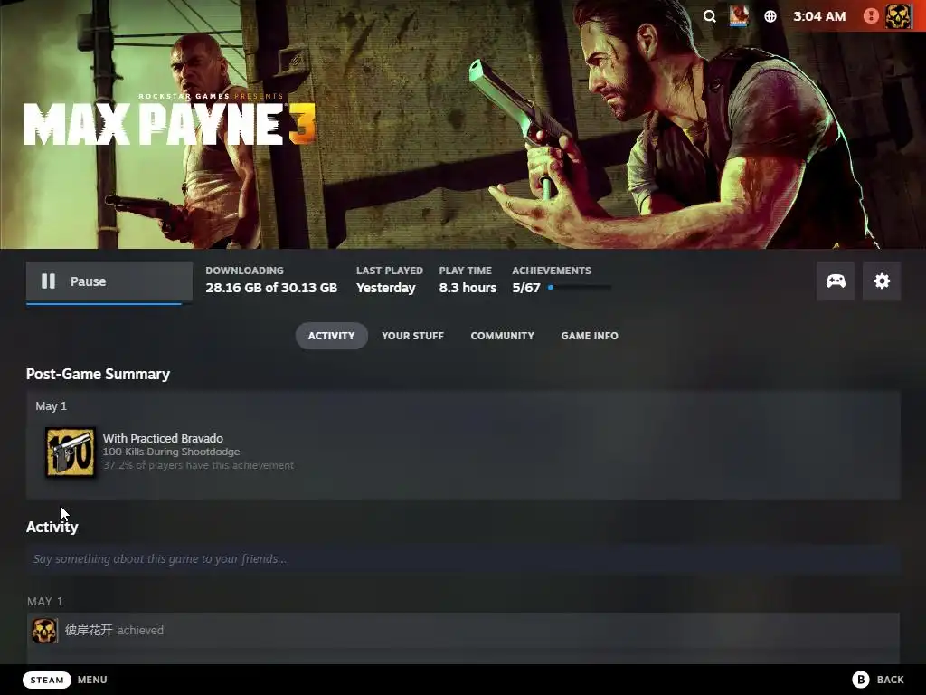Click the 3:04 AM clock

click(x=819, y=16)
